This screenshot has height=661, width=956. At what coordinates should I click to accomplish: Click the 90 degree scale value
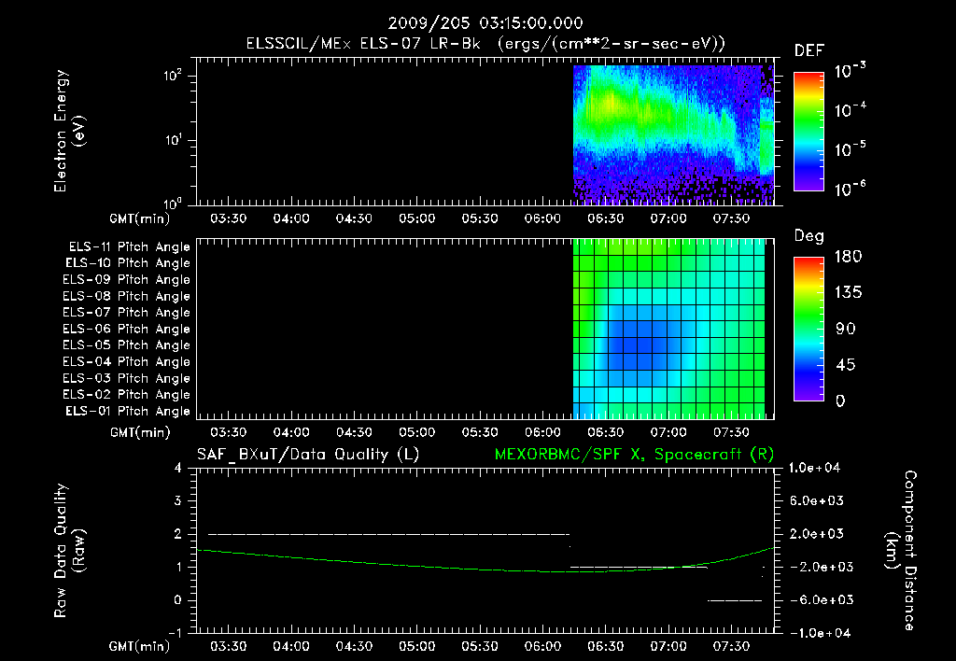point(846,329)
